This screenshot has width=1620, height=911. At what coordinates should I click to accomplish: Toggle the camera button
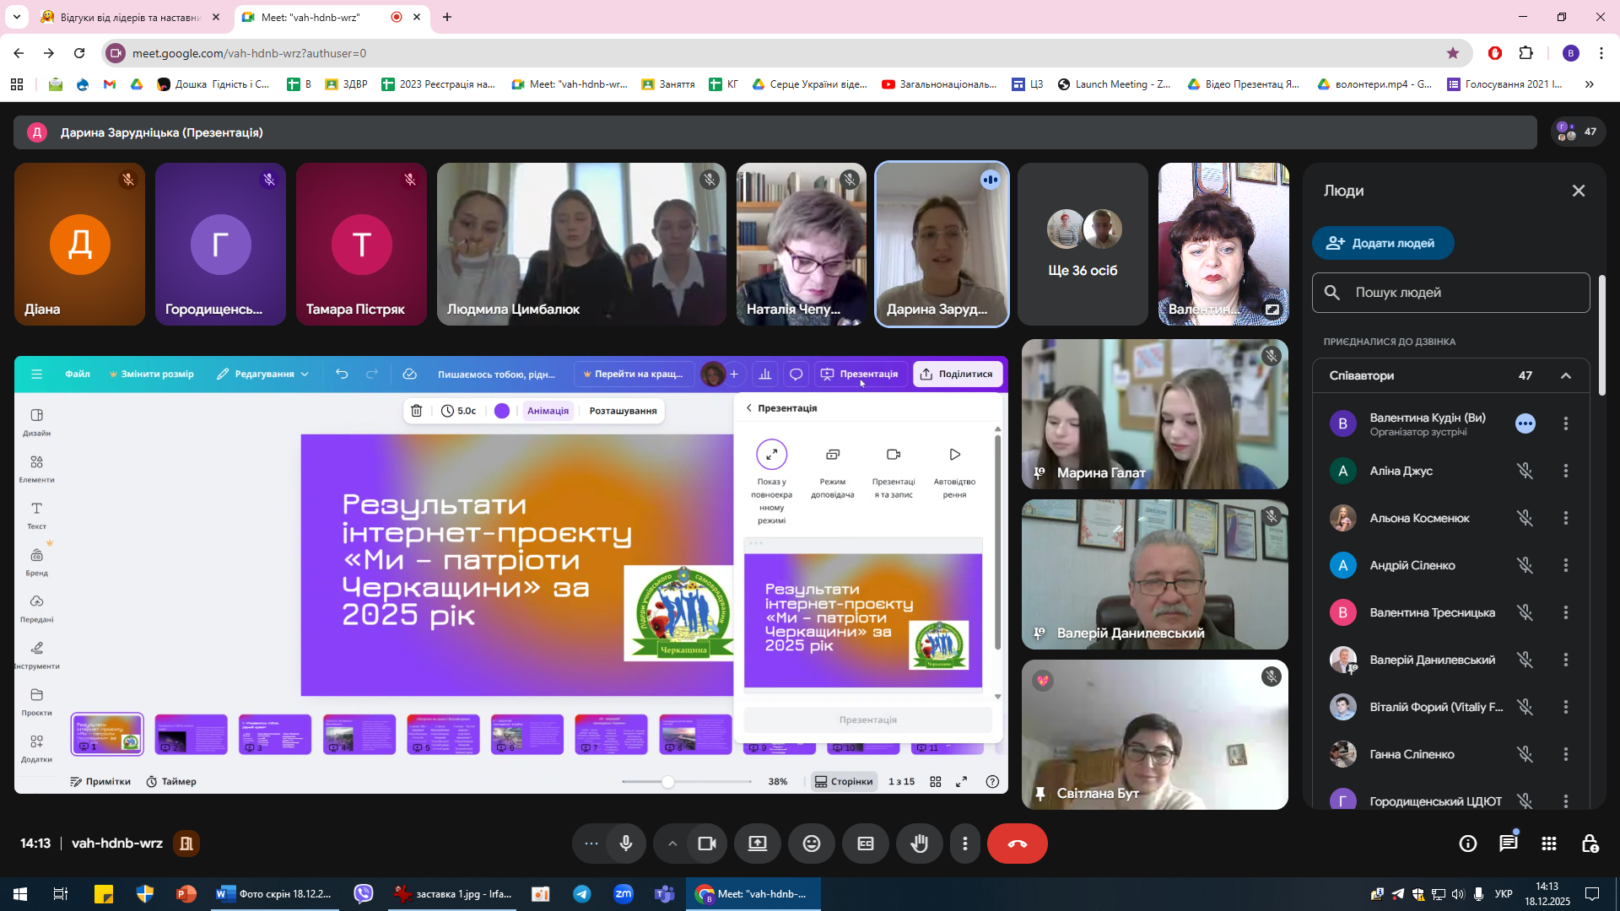(x=706, y=844)
